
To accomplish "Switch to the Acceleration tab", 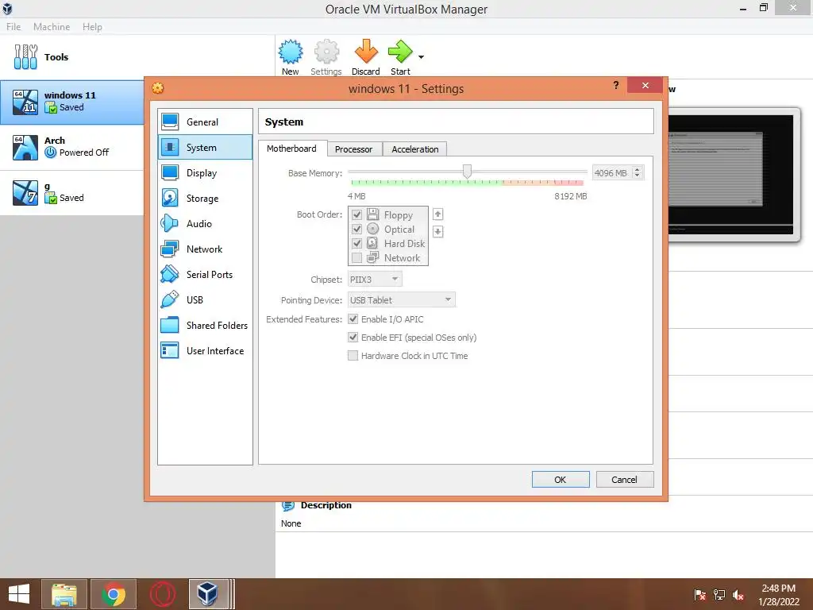I will pos(414,149).
